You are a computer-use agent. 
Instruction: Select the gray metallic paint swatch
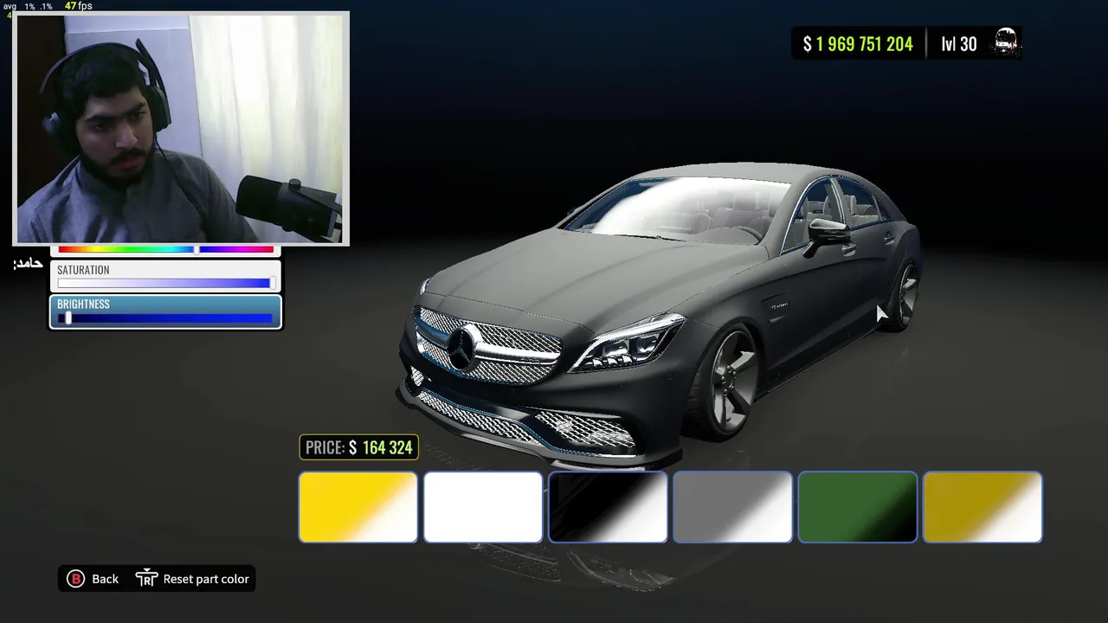732,507
